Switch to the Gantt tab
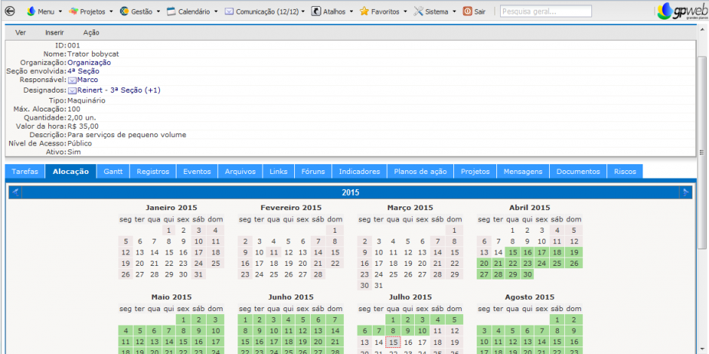The image size is (709, 354). pyautogui.click(x=113, y=172)
